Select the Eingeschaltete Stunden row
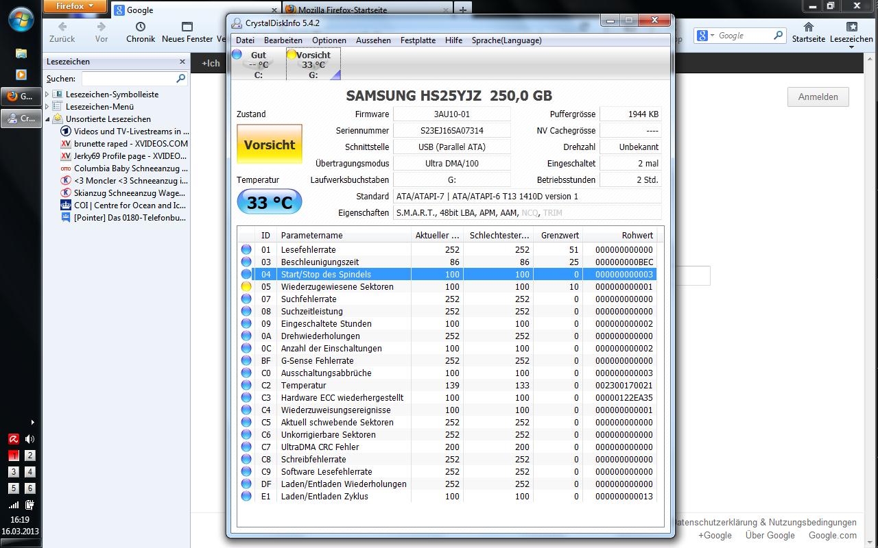The image size is (878, 548). pyautogui.click(x=447, y=324)
